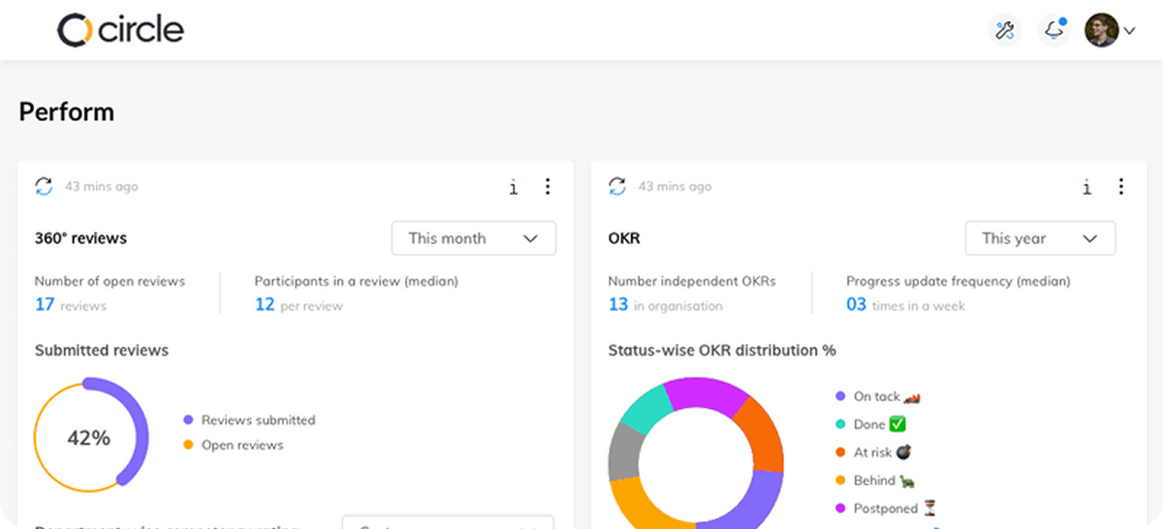Click the 13 independent OKRs value
1163x529 pixels.
[618, 304]
